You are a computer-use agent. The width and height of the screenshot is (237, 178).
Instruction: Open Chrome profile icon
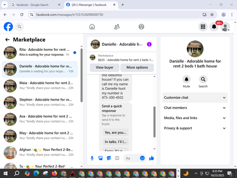click(x=223, y=15)
